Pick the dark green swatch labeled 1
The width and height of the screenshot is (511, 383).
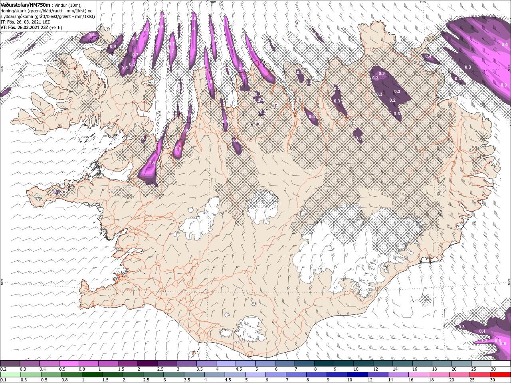click(x=92, y=375)
